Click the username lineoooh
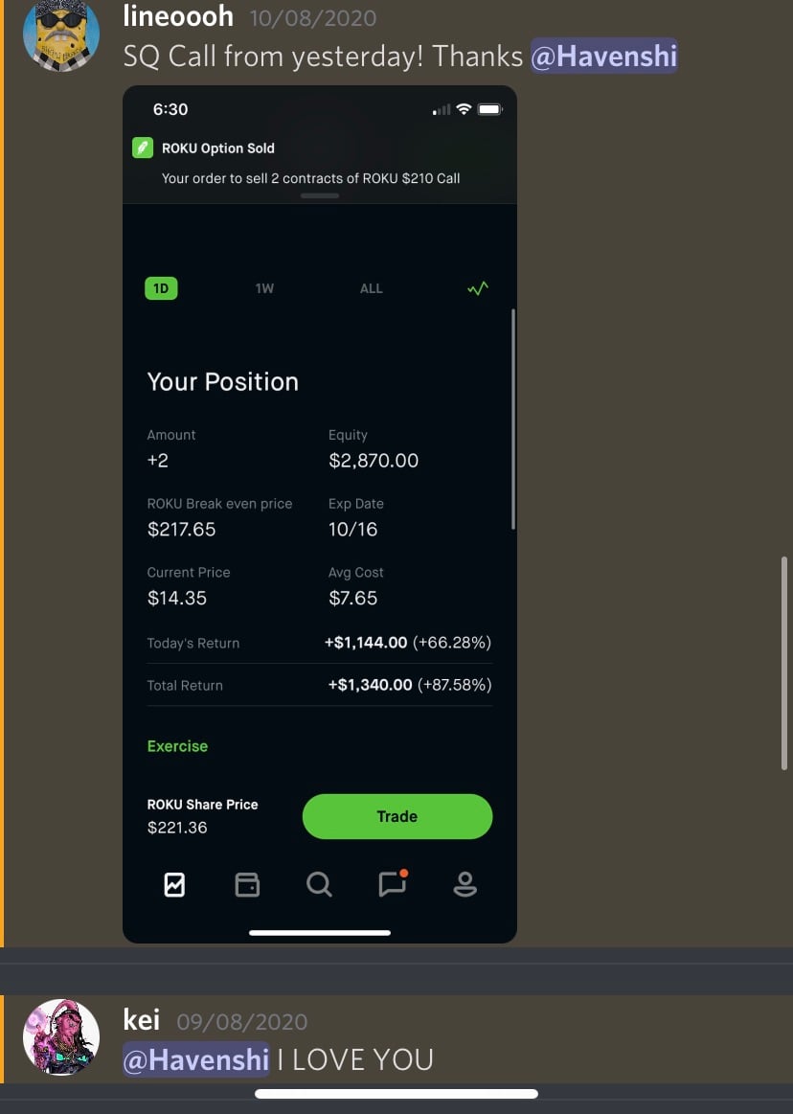The height and width of the screenshot is (1114, 793). (x=178, y=15)
